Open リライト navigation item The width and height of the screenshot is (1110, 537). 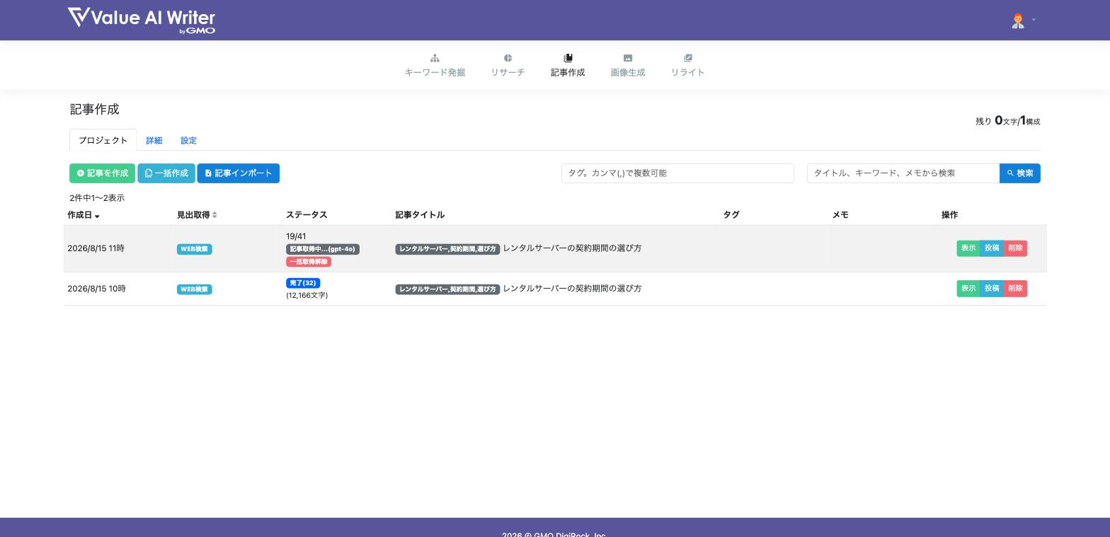687,65
